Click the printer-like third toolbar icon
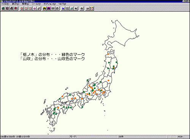The height and width of the screenshot is (139, 190). coord(12,8)
